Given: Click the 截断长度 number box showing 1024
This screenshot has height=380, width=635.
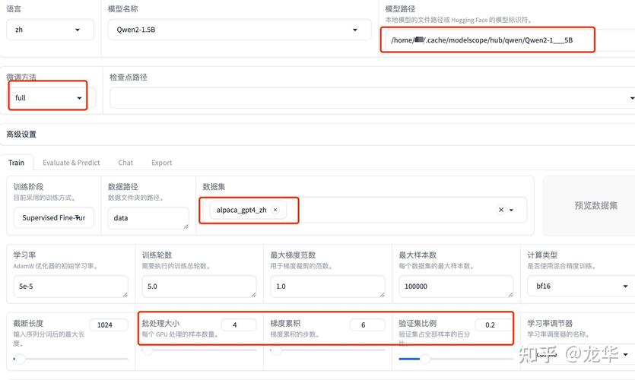Looking at the screenshot, I should (x=109, y=325).
